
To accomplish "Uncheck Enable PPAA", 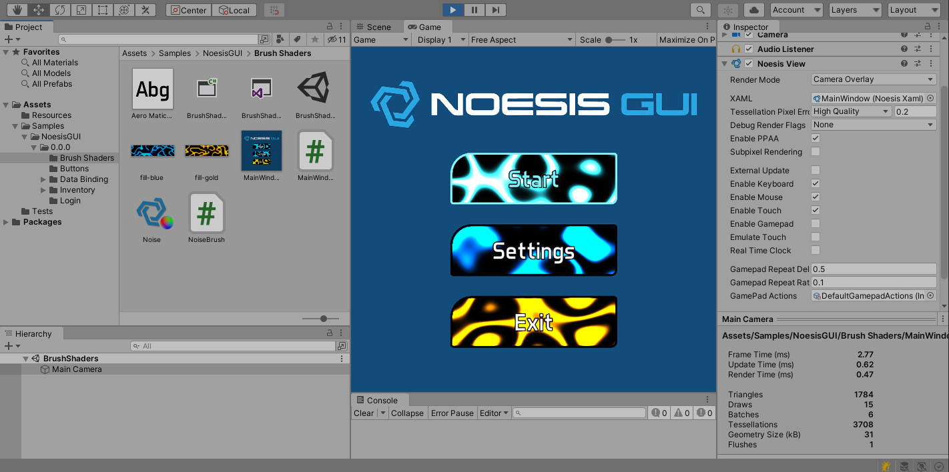I will [815, 138].
